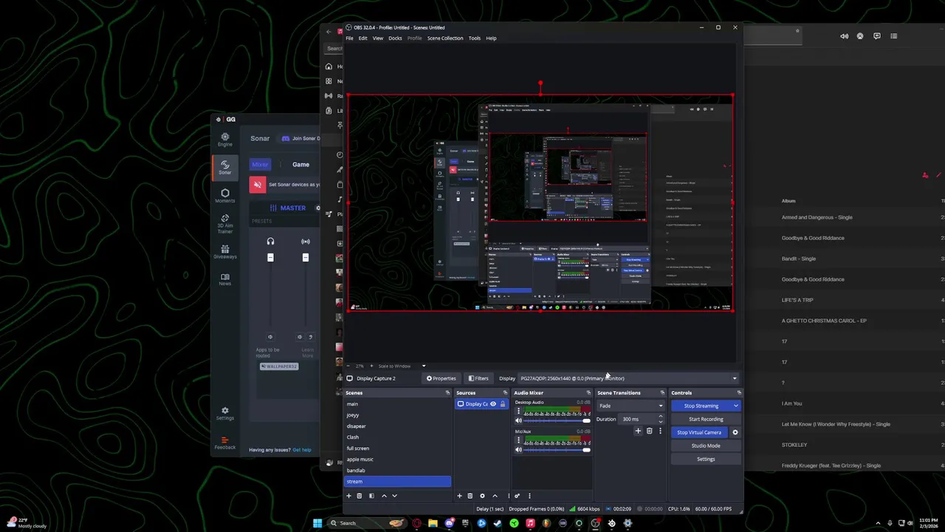
Task: Open the queue list icon in the music player
Action: point(893,35)
